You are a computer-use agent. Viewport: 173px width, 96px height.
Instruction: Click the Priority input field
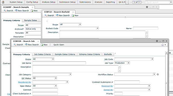point(118,94)
